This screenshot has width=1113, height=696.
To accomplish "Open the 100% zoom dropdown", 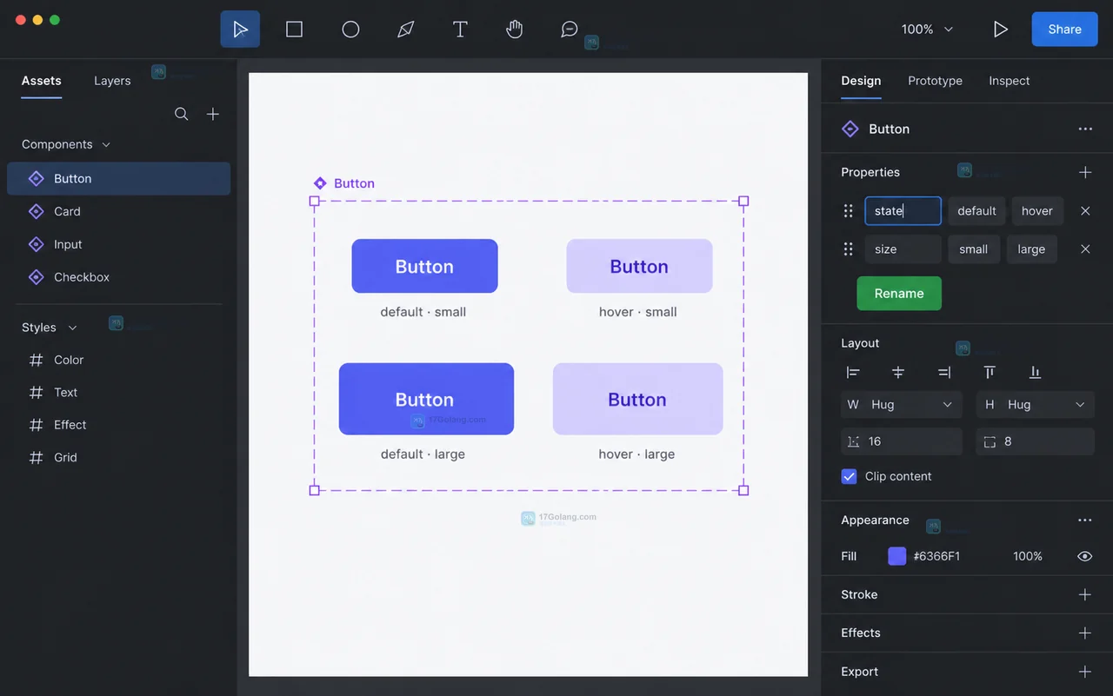I will click(x=927, y=30).
